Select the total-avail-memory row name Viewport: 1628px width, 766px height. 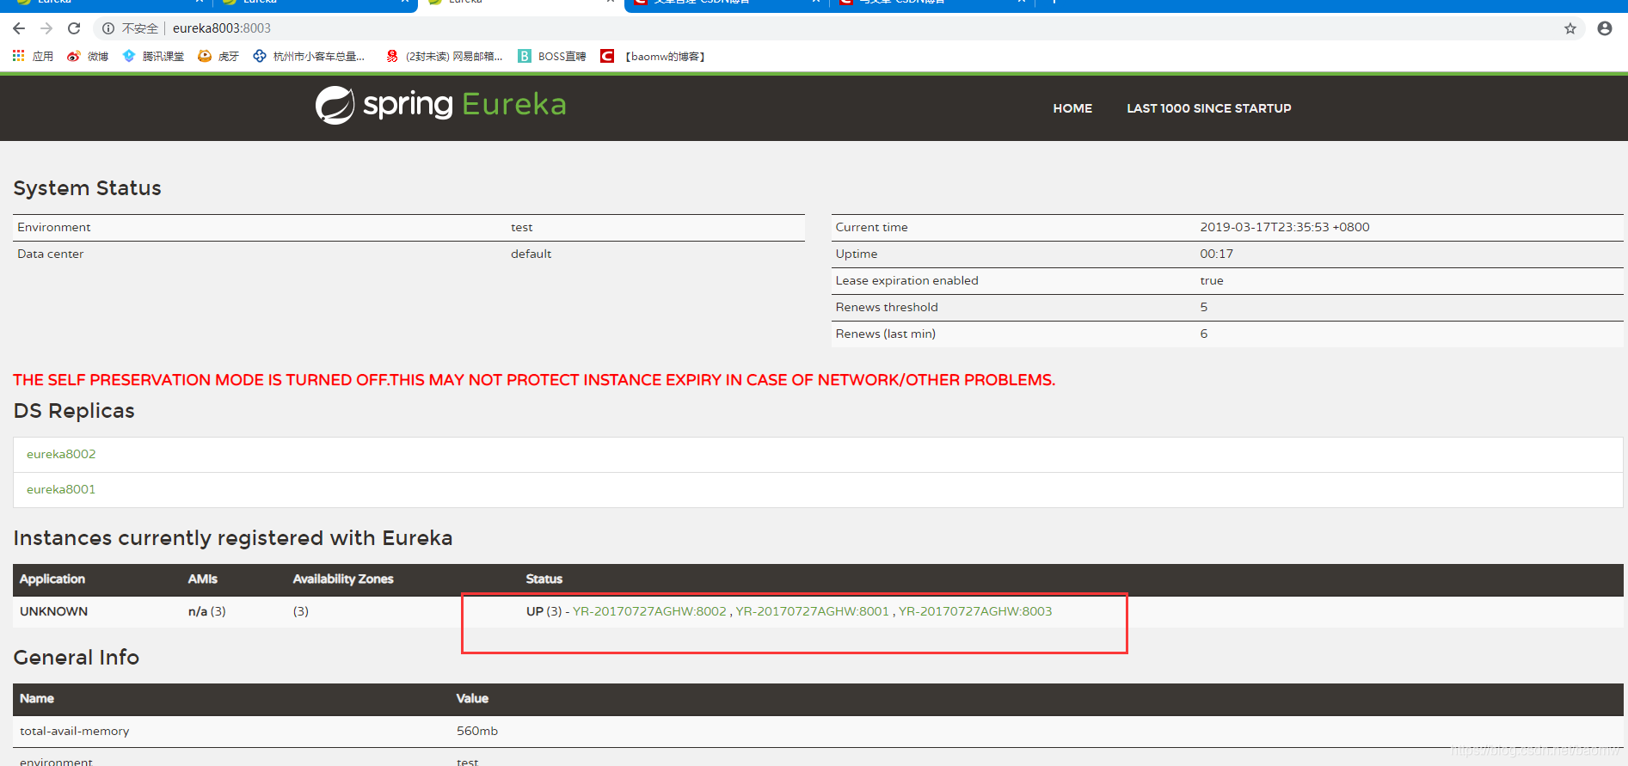75,731
